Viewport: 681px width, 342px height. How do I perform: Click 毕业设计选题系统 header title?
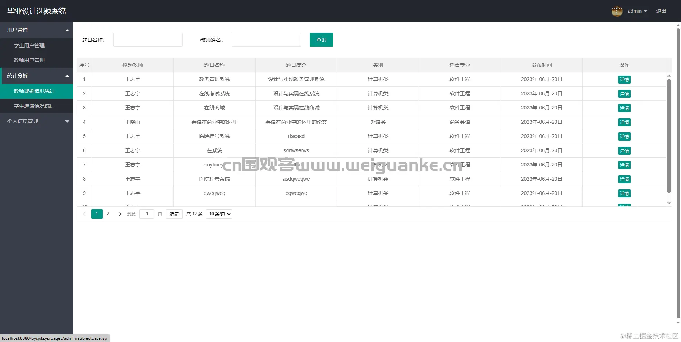tap(37, 11)
